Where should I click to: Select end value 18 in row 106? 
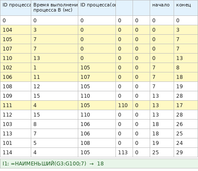pos(186,77)
